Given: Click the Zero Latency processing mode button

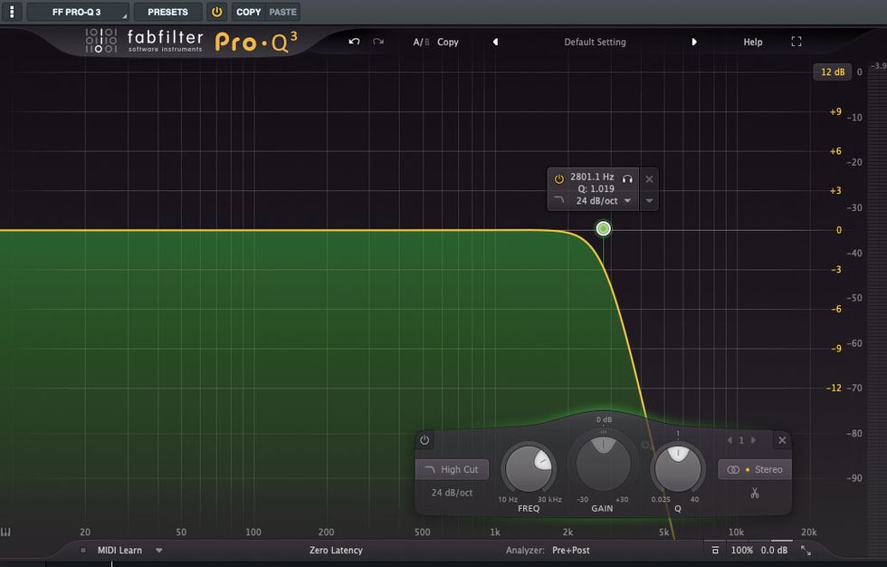Looking at the screenshot, I should [x=336, y=550].
